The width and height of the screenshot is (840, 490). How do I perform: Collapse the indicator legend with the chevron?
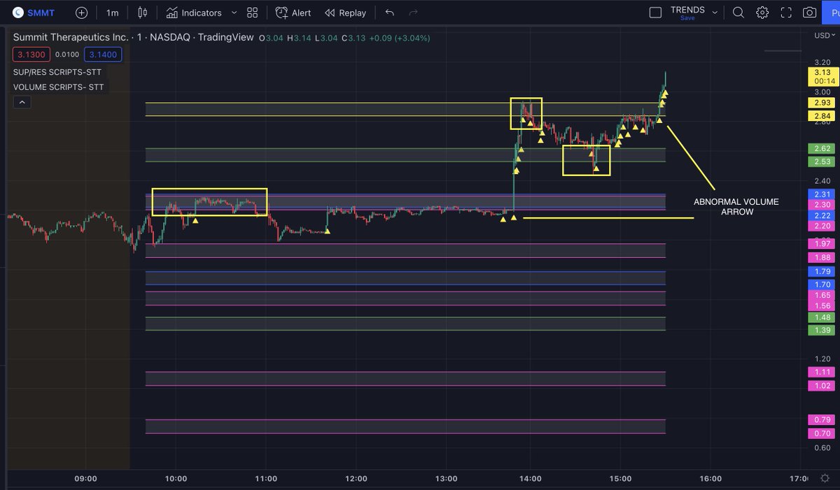[x=22, y=102]
